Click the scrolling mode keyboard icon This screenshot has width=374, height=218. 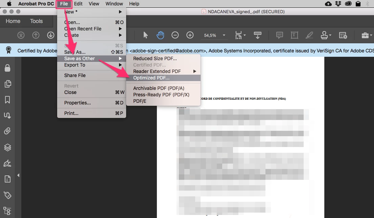click(x=257, y=35)
